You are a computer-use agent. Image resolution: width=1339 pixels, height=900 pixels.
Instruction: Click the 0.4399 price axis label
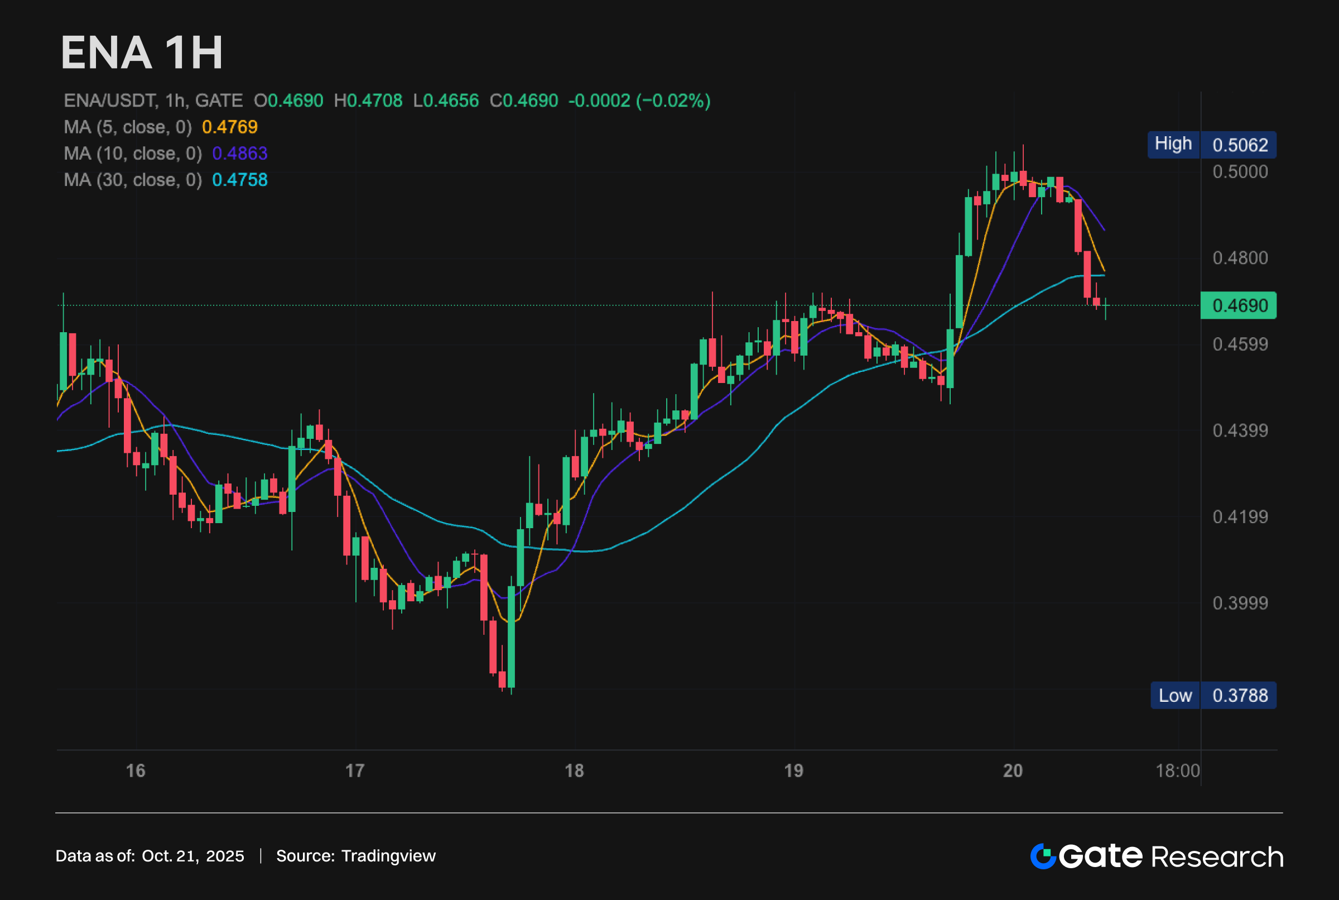(x=1240, y=430)
